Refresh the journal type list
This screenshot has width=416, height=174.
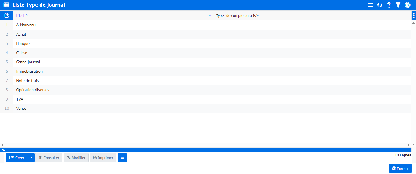click(380, 5)
